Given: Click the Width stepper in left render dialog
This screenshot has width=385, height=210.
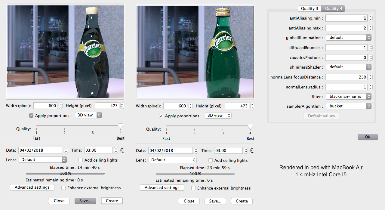Looking at the screenshot, I should 60,106.
